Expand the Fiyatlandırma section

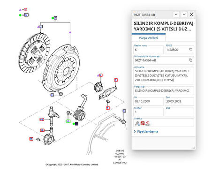[x=146, y=132]
